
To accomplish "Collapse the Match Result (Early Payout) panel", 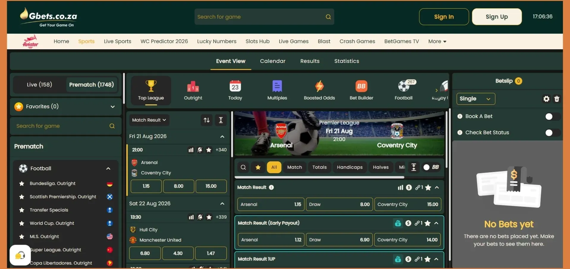I will [436, 223].
